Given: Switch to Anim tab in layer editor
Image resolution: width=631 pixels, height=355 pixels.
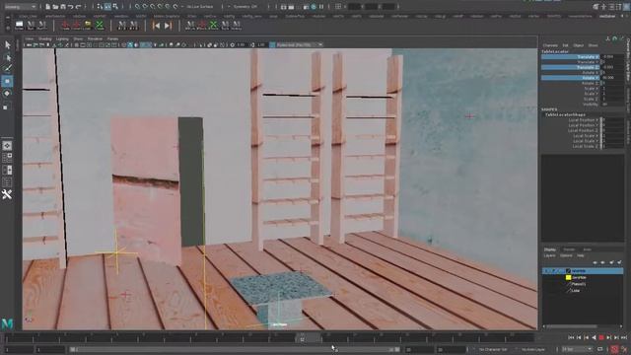Looking at the screenshot, I should pos(588,249).
